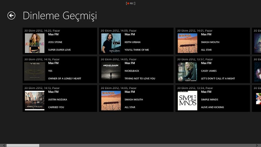
Task: Click timestamp 30 Ekim 2012, 13:57, Pazar
Action: (195, 59)
